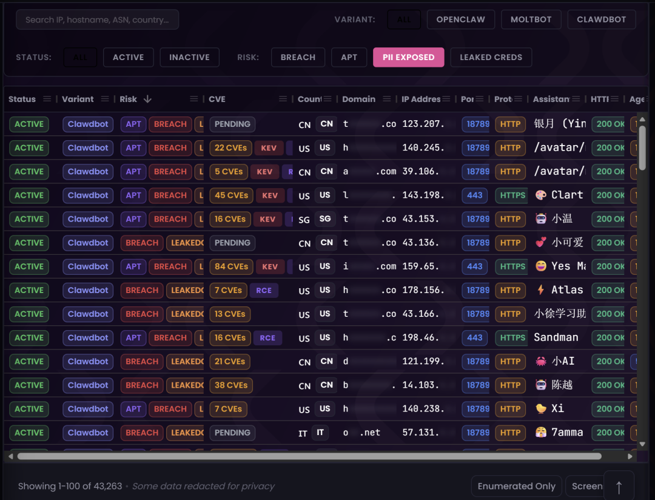
Task: Click the Risk column sort arrow
Action: [147, 99]
